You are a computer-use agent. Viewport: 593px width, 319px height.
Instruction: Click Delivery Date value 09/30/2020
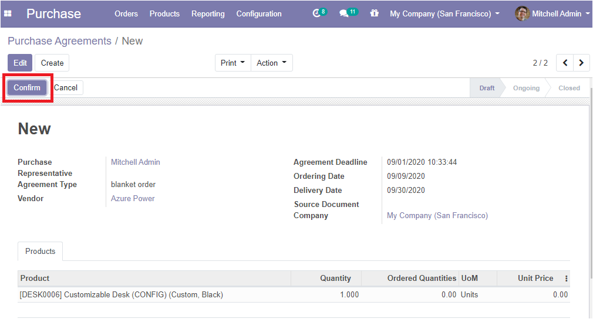point(406,190)
